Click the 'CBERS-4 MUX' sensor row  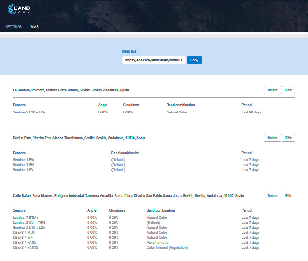[24, 233]
